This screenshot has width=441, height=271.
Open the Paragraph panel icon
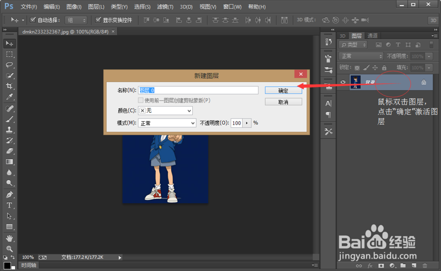(328, 115)
